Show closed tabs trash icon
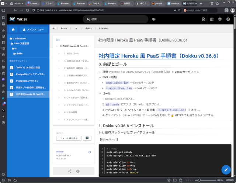The height and width of the screenshot is (183, 236). (212, 3)
